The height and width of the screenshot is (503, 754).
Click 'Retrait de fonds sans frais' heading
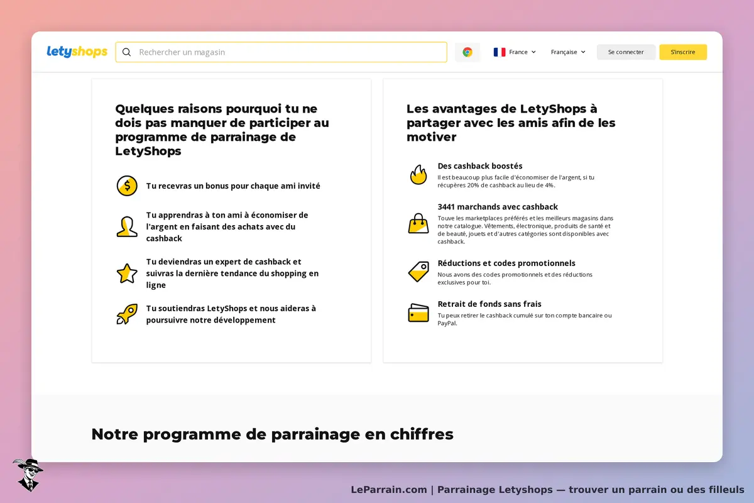[x=489, y=304]
